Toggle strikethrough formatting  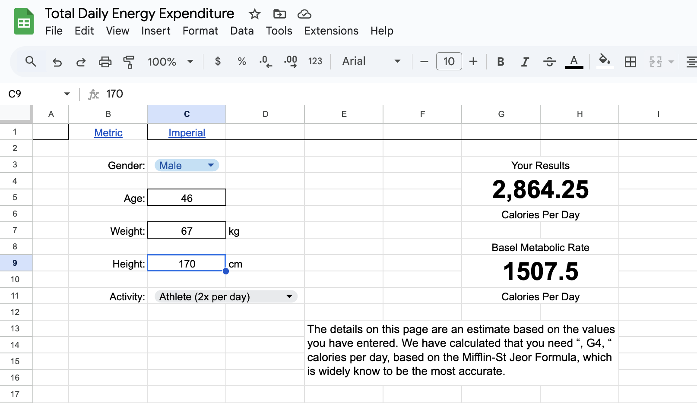pyautogui.click(x=549, y=62)
